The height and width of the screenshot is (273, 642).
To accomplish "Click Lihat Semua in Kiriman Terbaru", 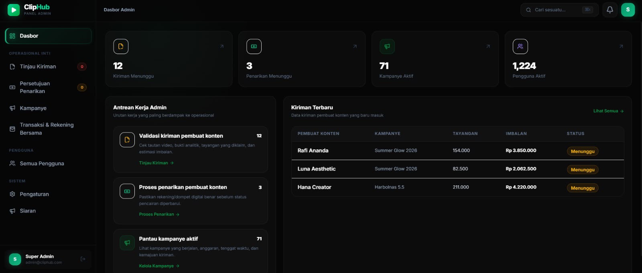I will pyautogui.click(x=609, y=111).
